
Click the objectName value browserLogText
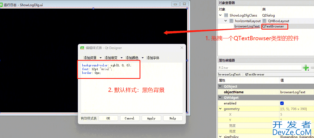point(297,92)
